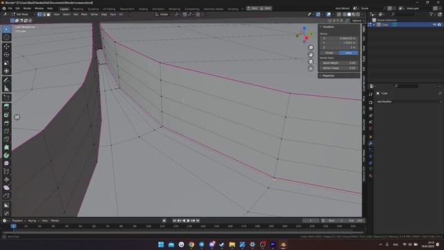Select the Measure tool

(x=6, y=88)
